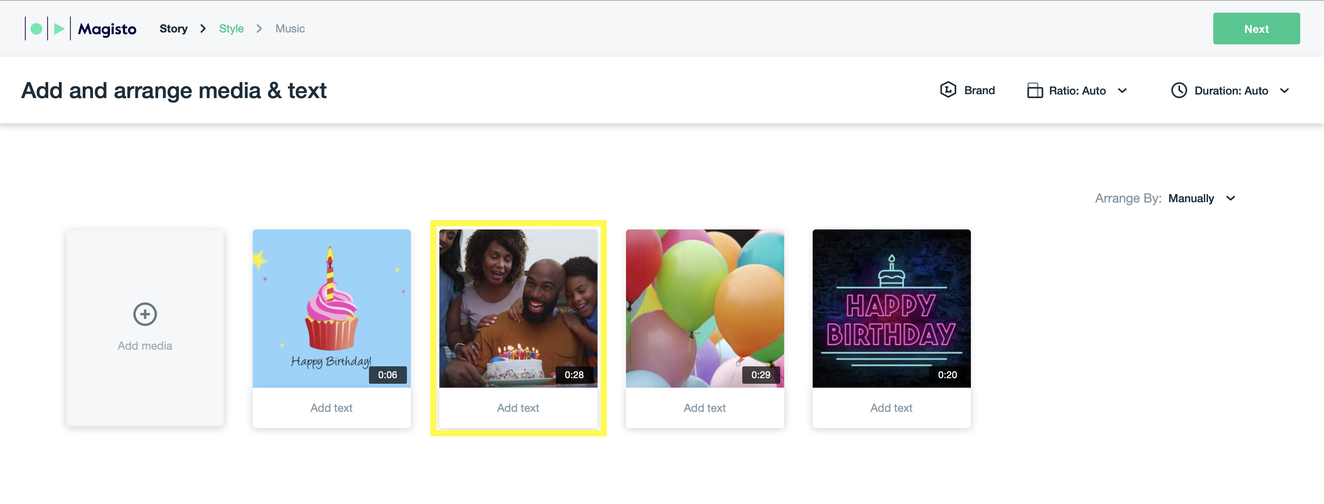The image size is (1324, 504).
Task: Go to the Style step
Action: tap(231, 29)
